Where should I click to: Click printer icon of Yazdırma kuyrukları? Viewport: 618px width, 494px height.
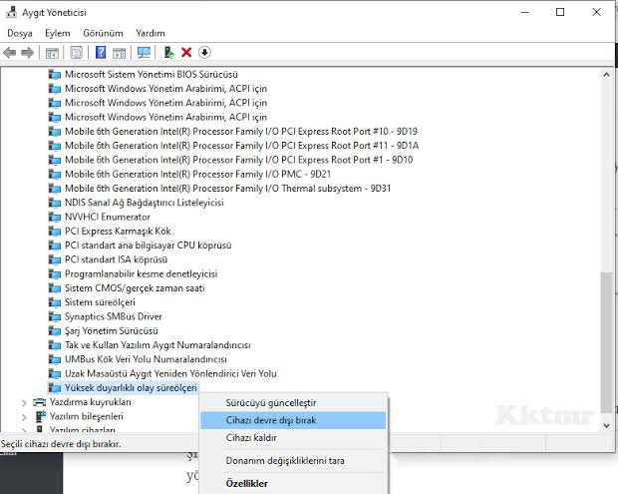pyautogui.click(x=40, y=402)
